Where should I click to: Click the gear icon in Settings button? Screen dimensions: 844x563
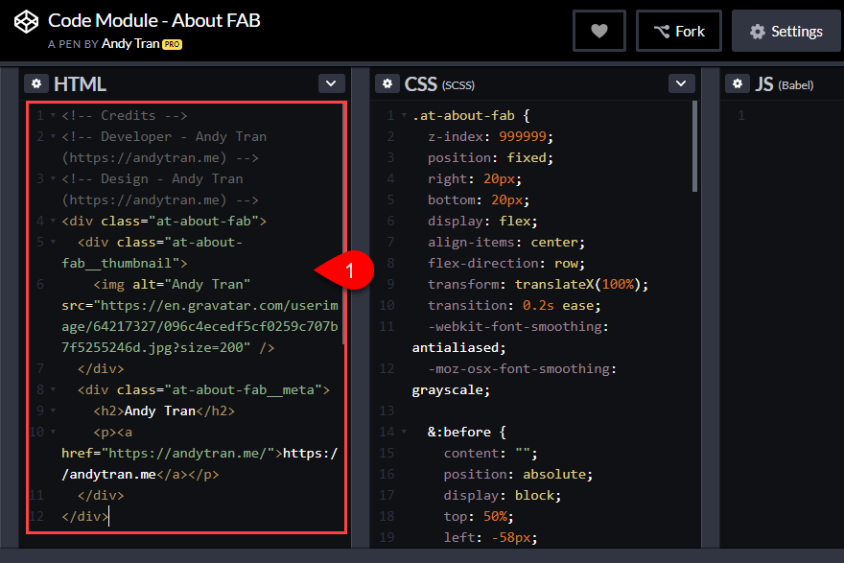[758, 32]
